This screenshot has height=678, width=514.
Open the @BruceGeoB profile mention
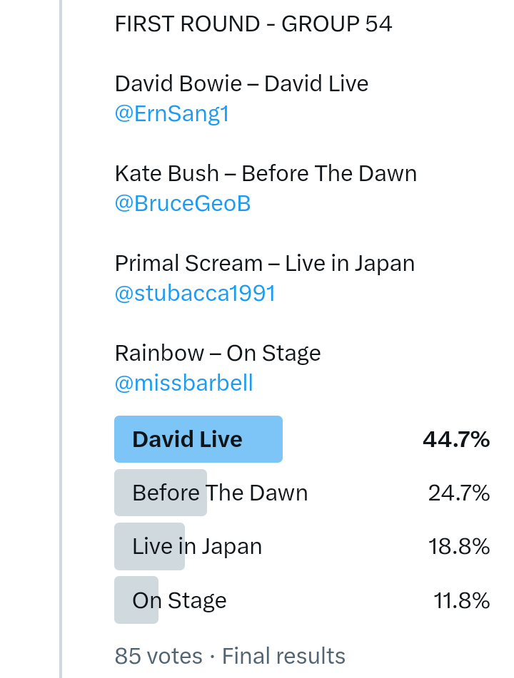pyautogui.click(x=183, y=204)
